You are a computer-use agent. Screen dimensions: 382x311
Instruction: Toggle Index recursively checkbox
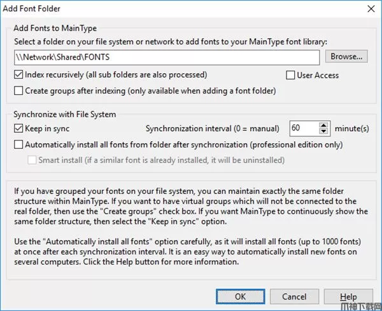[18, 74]
